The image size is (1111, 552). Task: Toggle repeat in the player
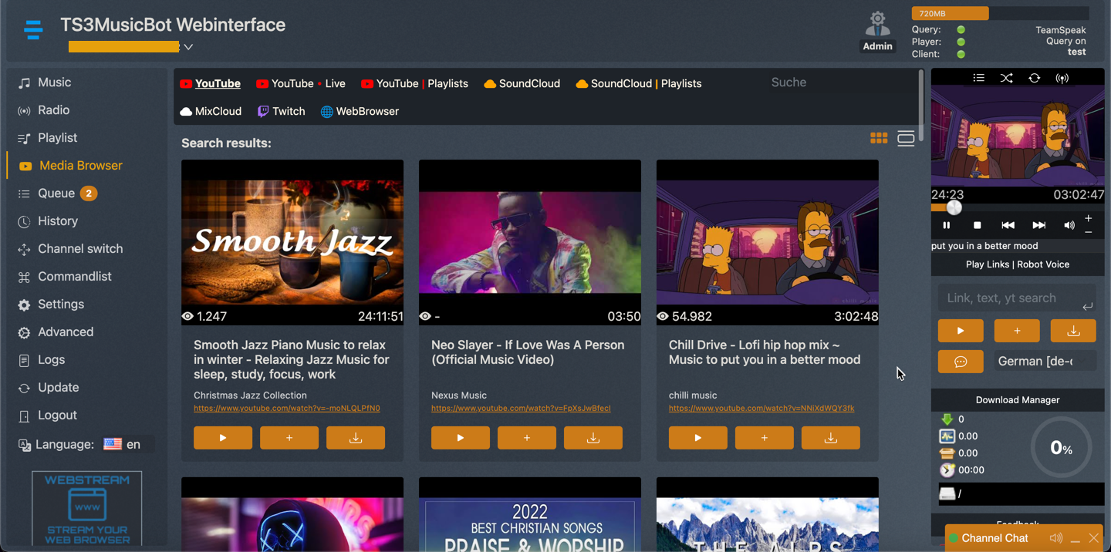1035,78
